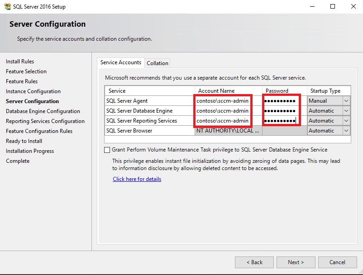This screenshot has width=363, height=275.
Task: Open Reporting Services startup type dropdown
Action: [346, 121]
